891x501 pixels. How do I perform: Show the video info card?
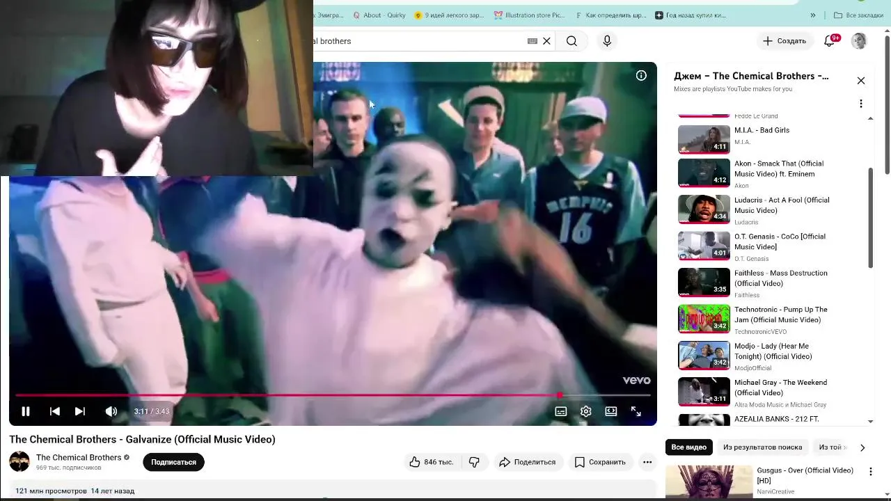click(x=641, y=75)
